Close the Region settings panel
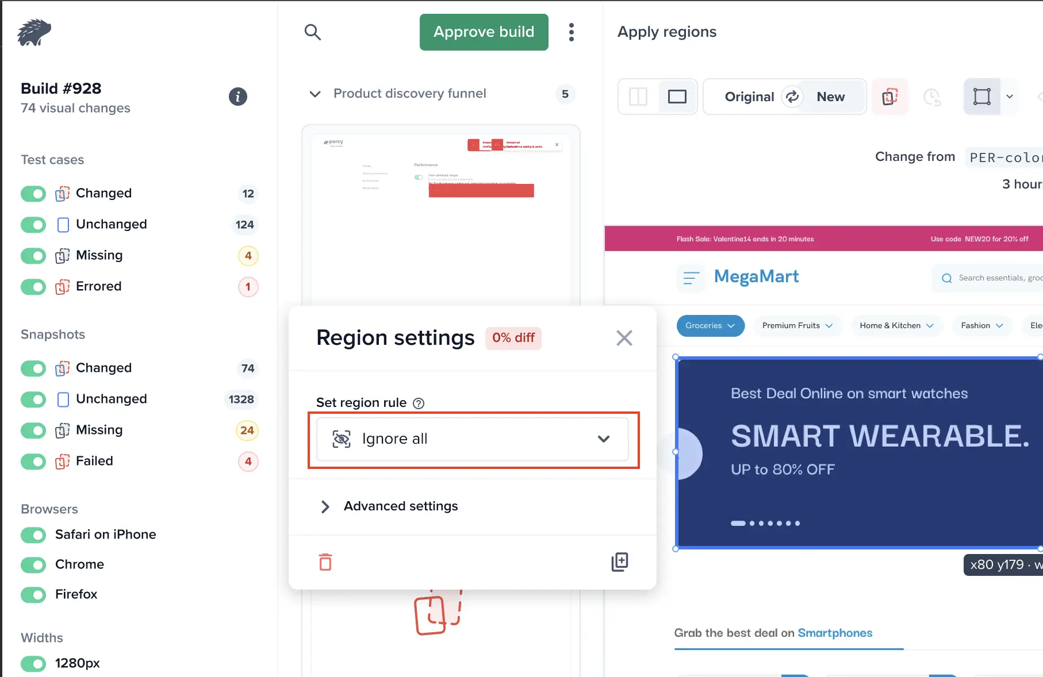This screenshot has height=677, width=1043. [624, 338]
